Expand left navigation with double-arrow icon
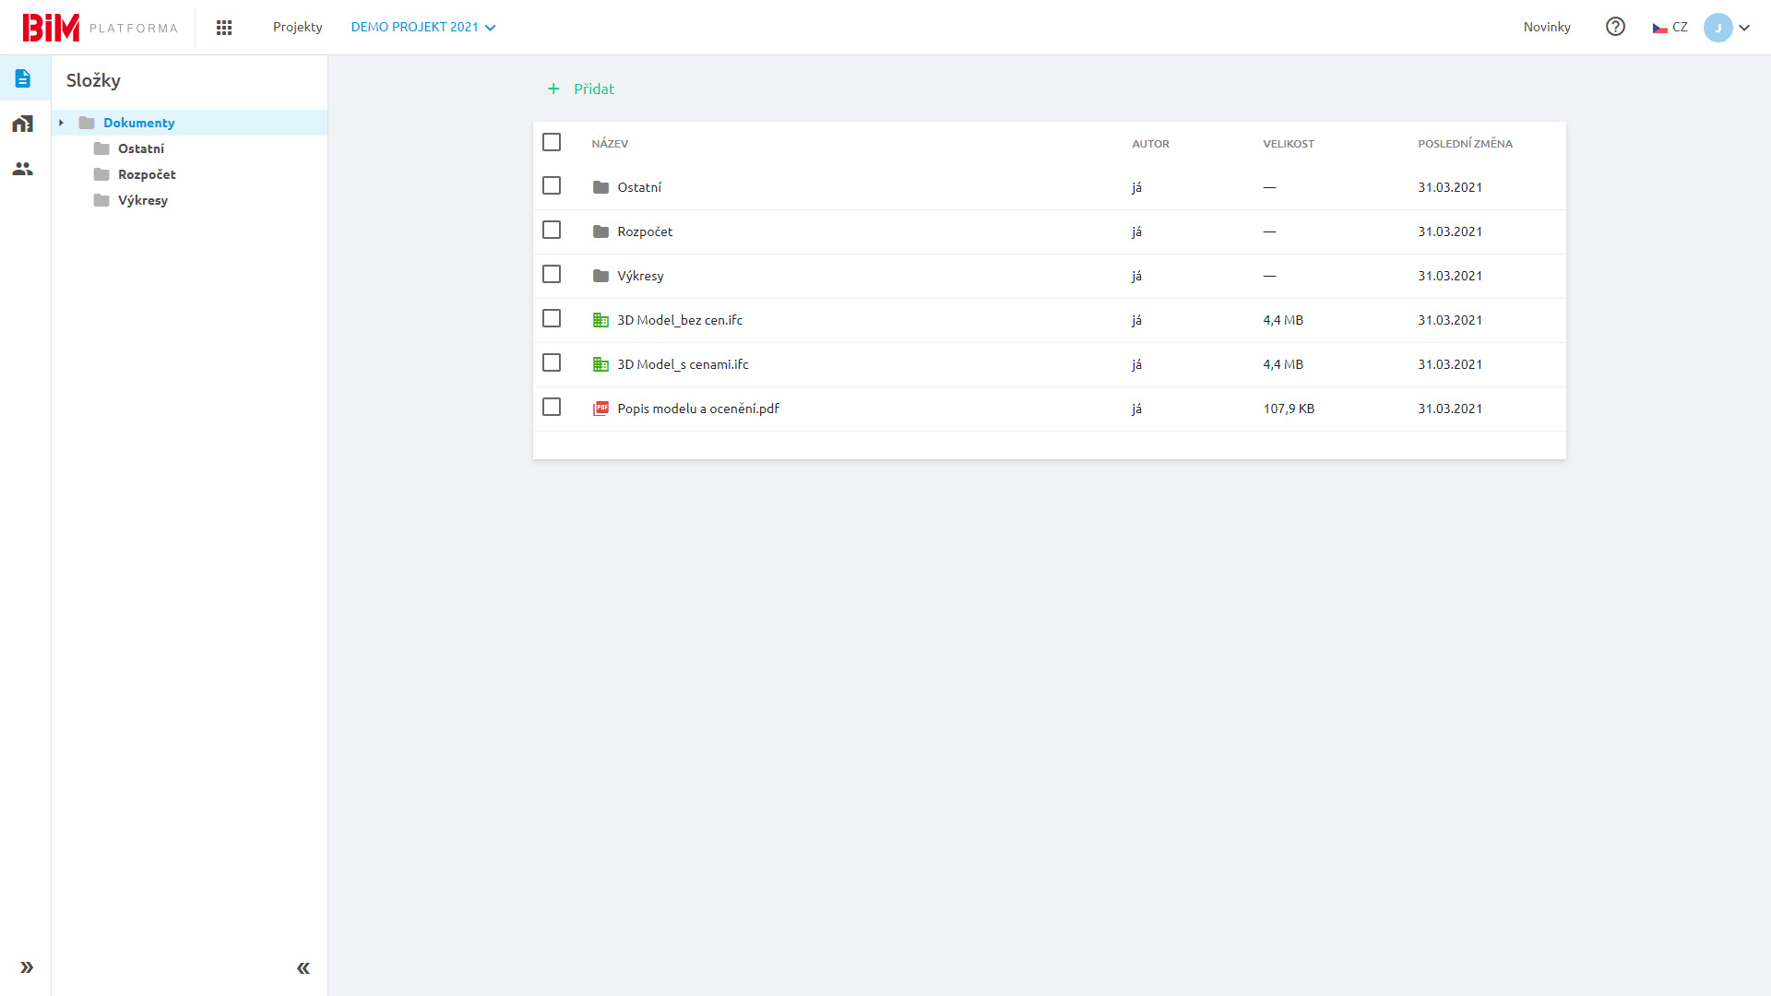1771x996 pixels. (27, 967)
